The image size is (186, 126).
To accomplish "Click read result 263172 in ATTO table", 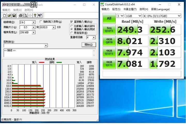I will pyautogui.click(x=90, y=94).
